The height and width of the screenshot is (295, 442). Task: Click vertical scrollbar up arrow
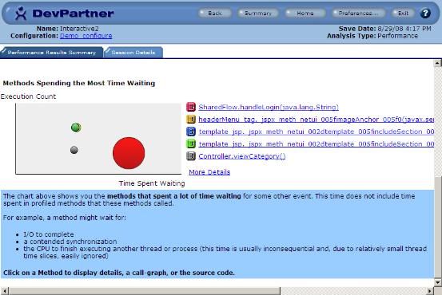[437, 63]
